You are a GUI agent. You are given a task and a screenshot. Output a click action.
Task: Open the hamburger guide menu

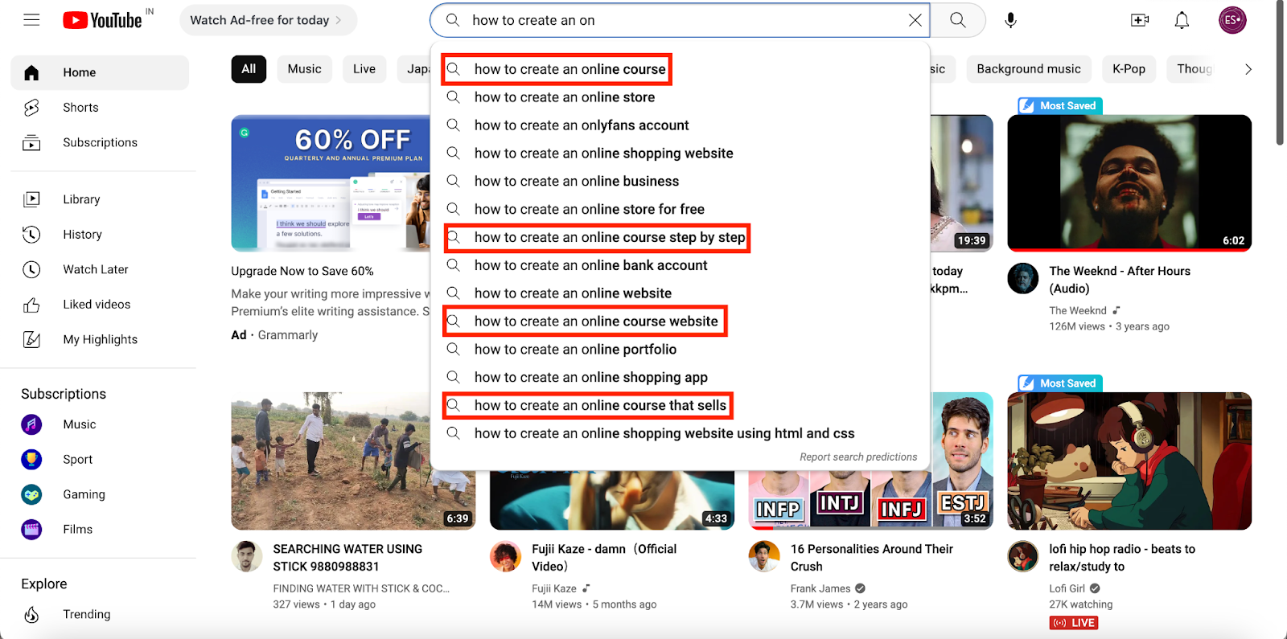[31, 20]
